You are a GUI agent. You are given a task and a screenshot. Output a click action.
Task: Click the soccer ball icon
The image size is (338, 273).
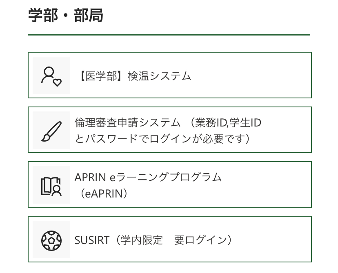(51, 240)
